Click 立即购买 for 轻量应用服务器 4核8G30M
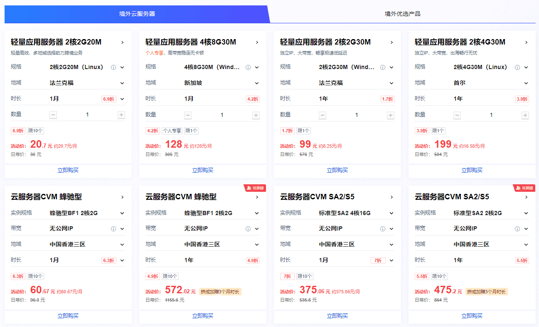 pyautogui.click(x=203, y=170)
